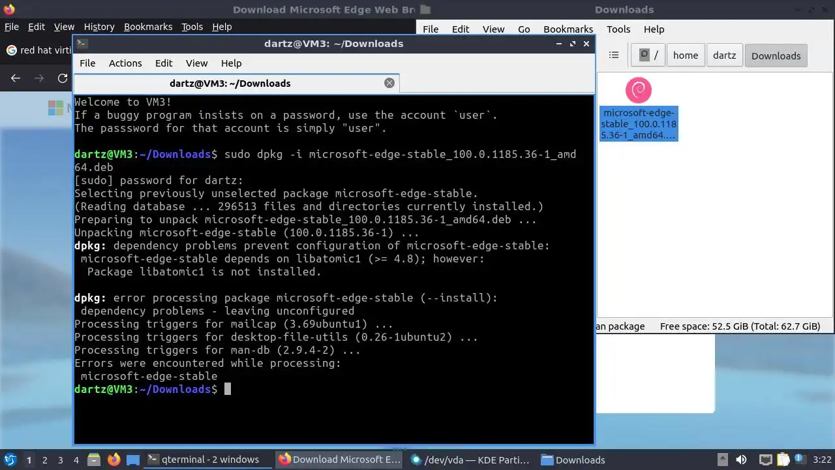Go back in Firefox

(16, 78)
